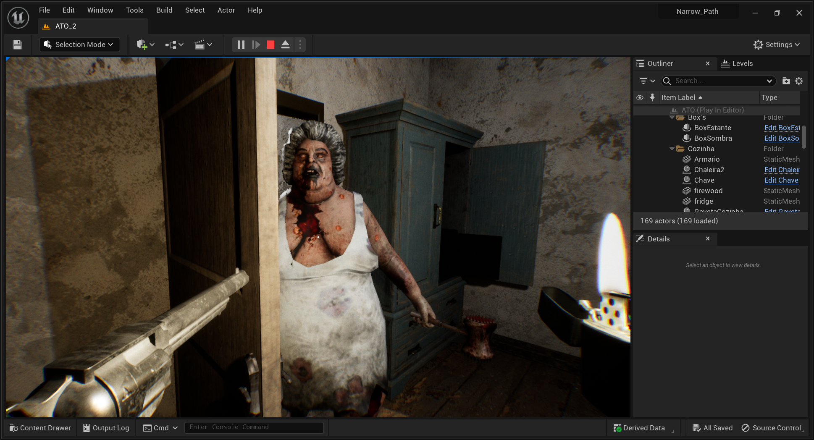Expand the Outliner search history dropdown arrow
Image resolution: width=814 pixels, height=440 pixels.
[x=769, y=81]
